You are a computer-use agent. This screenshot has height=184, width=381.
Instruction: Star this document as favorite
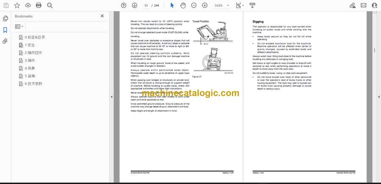[17, 5]
